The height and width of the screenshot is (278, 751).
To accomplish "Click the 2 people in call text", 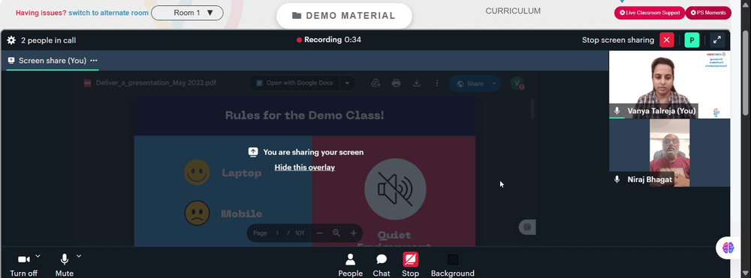I will coord(48,40).
